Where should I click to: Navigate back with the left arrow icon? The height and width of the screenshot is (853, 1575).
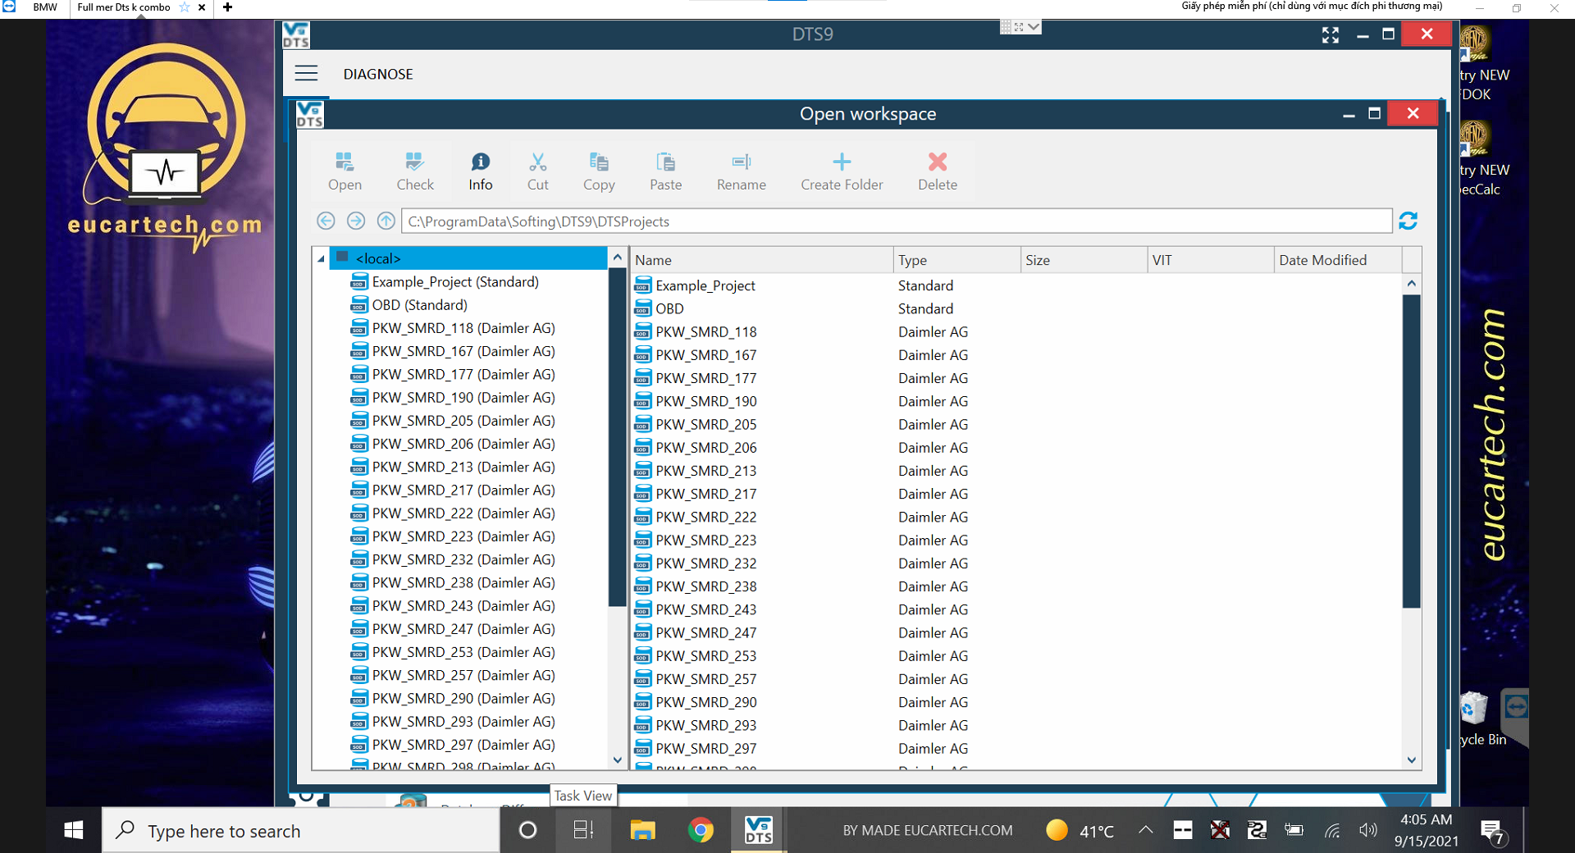click(x=326, y=221)
